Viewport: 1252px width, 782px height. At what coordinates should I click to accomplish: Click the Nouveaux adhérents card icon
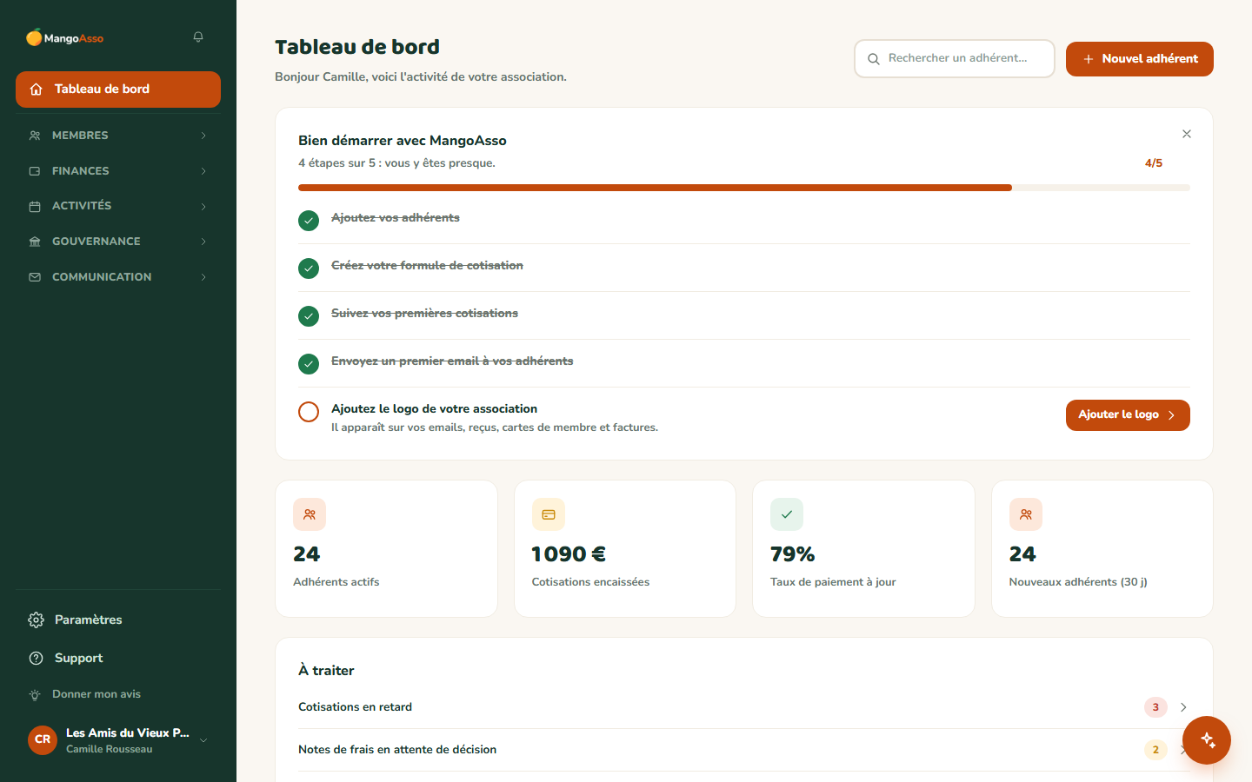tap(1026, 514)
